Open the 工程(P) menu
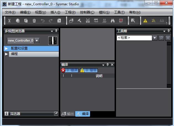Image resolution: width=174 pixels, height=126 pixels. (x=70, y=12)
